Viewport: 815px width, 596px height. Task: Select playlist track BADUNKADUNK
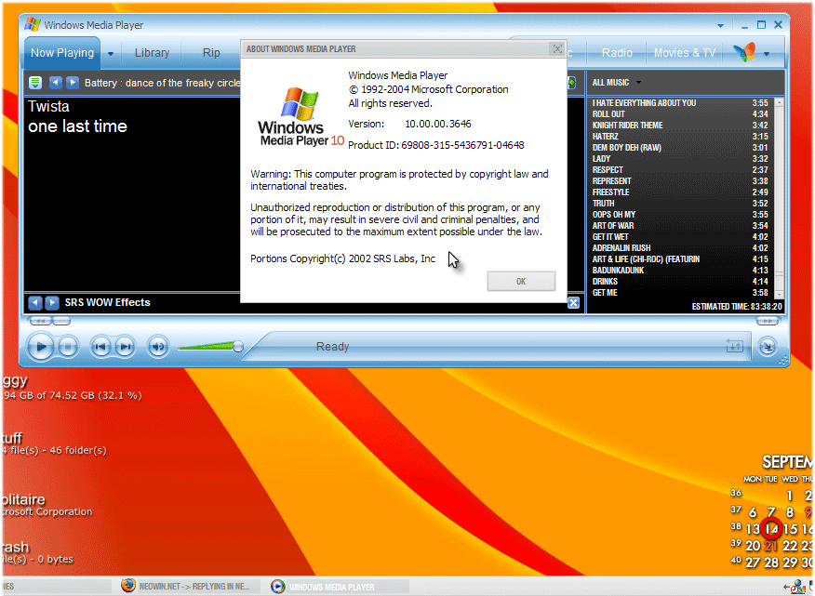click(680, 271)
